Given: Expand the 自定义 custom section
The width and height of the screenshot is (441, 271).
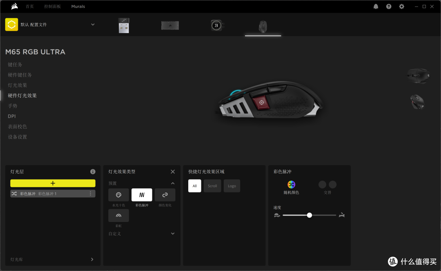Looking at the screenshot, I should coord(173,233).
